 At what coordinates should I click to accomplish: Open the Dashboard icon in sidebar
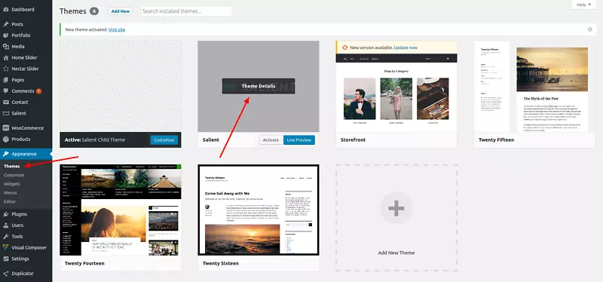6,9
